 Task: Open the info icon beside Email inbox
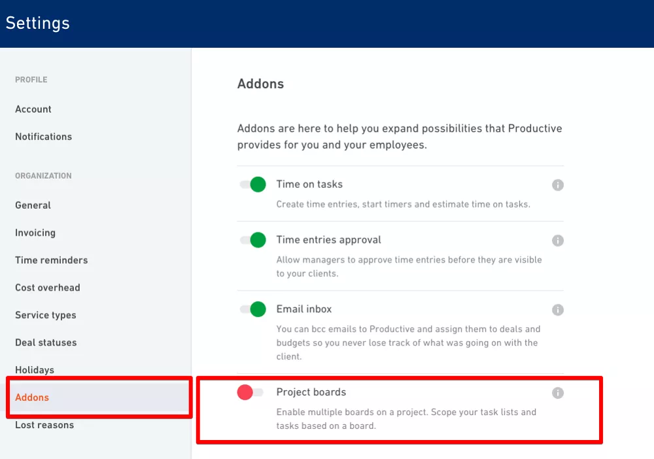tap(558, 310)
